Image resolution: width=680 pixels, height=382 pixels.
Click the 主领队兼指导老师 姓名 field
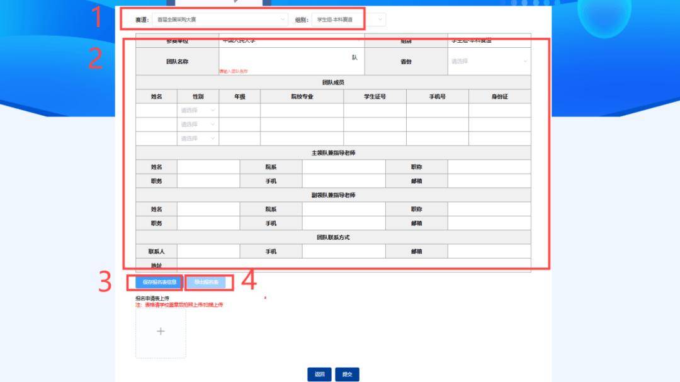(208, 167)
